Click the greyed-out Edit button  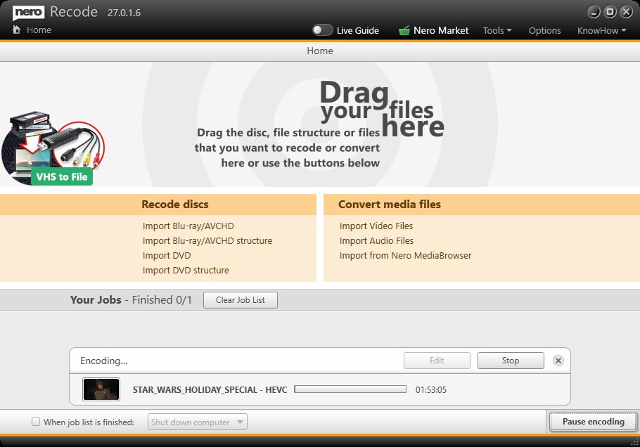coord(437,361)
